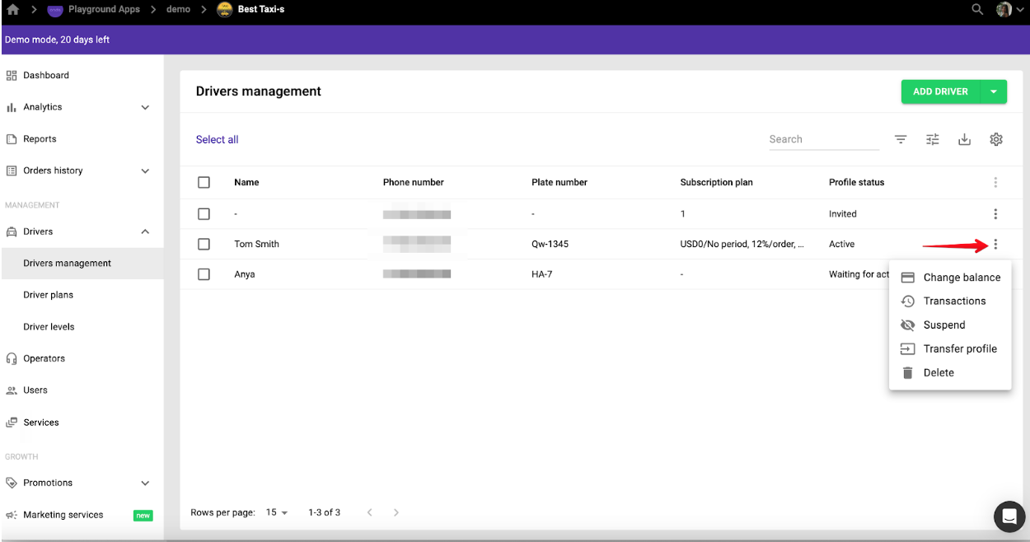Click the Playground Apps logo icon
The image size is (1030, 542).
(55, 10)
